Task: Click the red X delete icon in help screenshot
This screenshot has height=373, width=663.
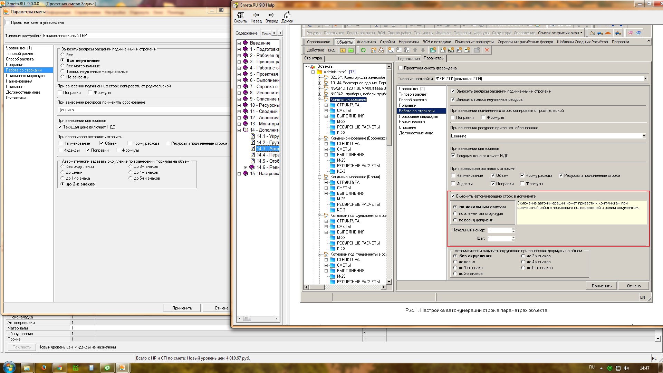Action: [x=487, y=50]
